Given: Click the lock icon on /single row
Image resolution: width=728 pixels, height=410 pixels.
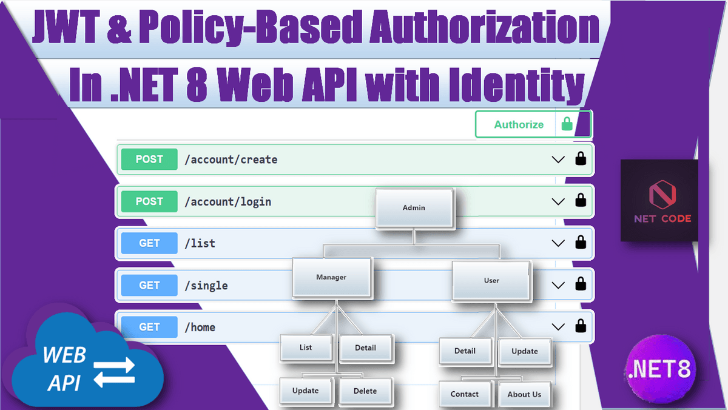Looking at the screenshot, I should pos(581,284).
